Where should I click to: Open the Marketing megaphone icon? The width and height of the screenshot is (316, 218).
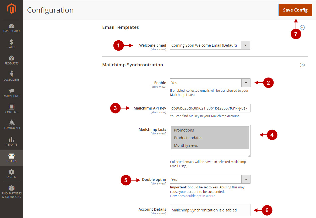12,91
